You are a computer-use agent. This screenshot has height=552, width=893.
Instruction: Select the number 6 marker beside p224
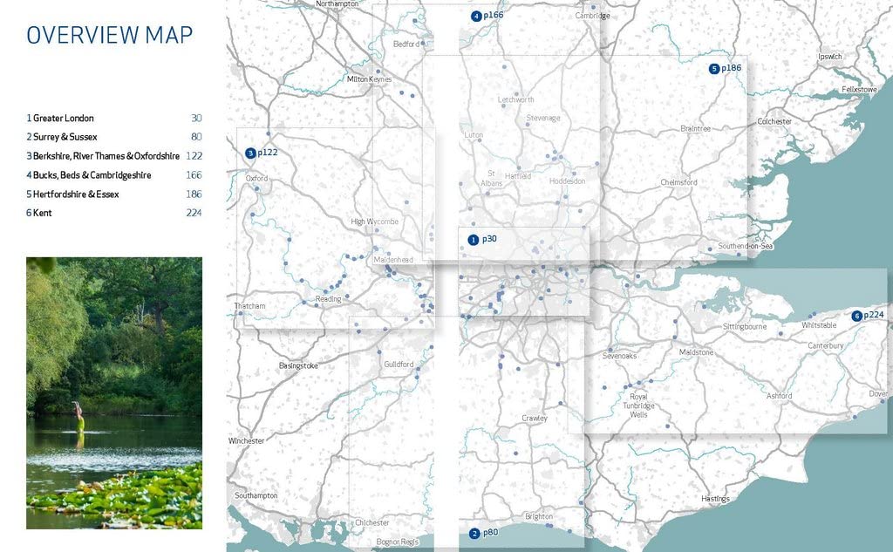pyautogui.click(x=856, y=316)
